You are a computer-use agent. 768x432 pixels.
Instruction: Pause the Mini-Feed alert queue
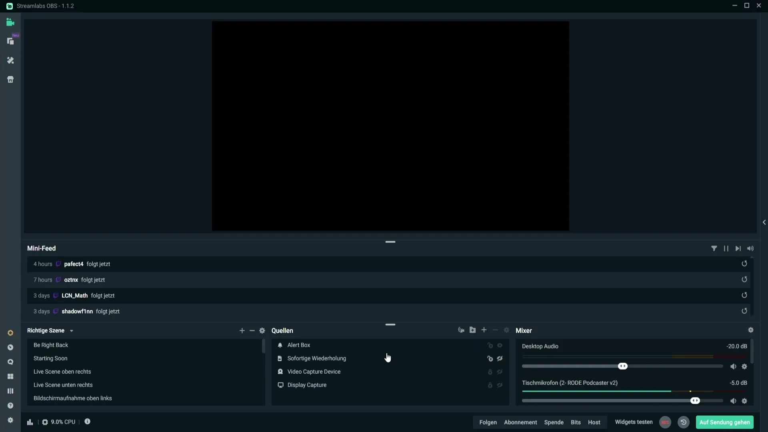pyautogui.click(x=726, y=248)
